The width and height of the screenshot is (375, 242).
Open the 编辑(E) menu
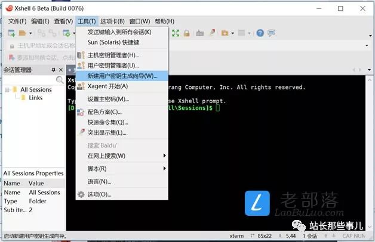pyautogui.click(x=40, y=21)
